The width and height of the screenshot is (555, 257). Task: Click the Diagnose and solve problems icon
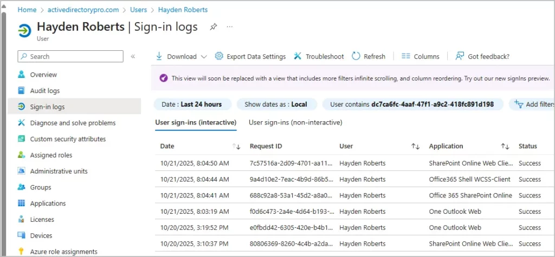pyautogui.click(x=22, y=123)
